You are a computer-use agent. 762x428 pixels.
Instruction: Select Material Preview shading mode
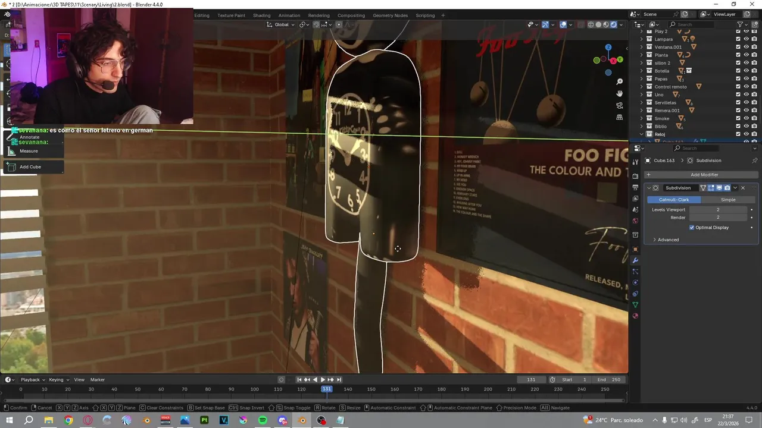point(606,24)
